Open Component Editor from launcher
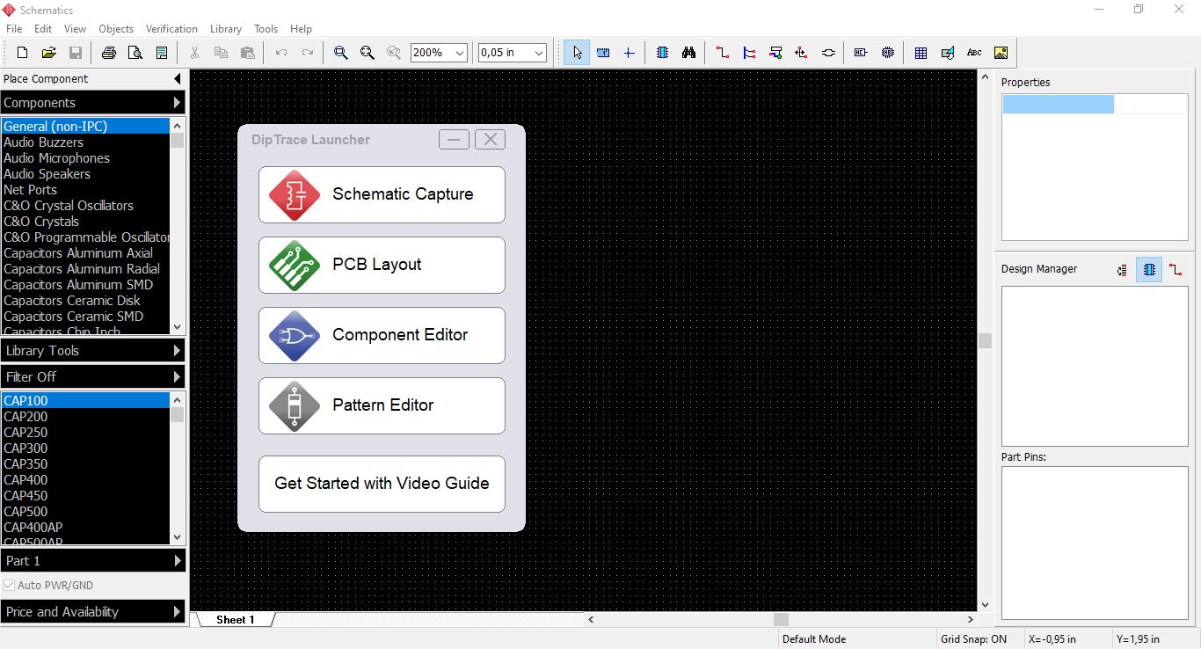Image resolution: width=1201 pixels, height=649 pixels. (x=382, y=335)
